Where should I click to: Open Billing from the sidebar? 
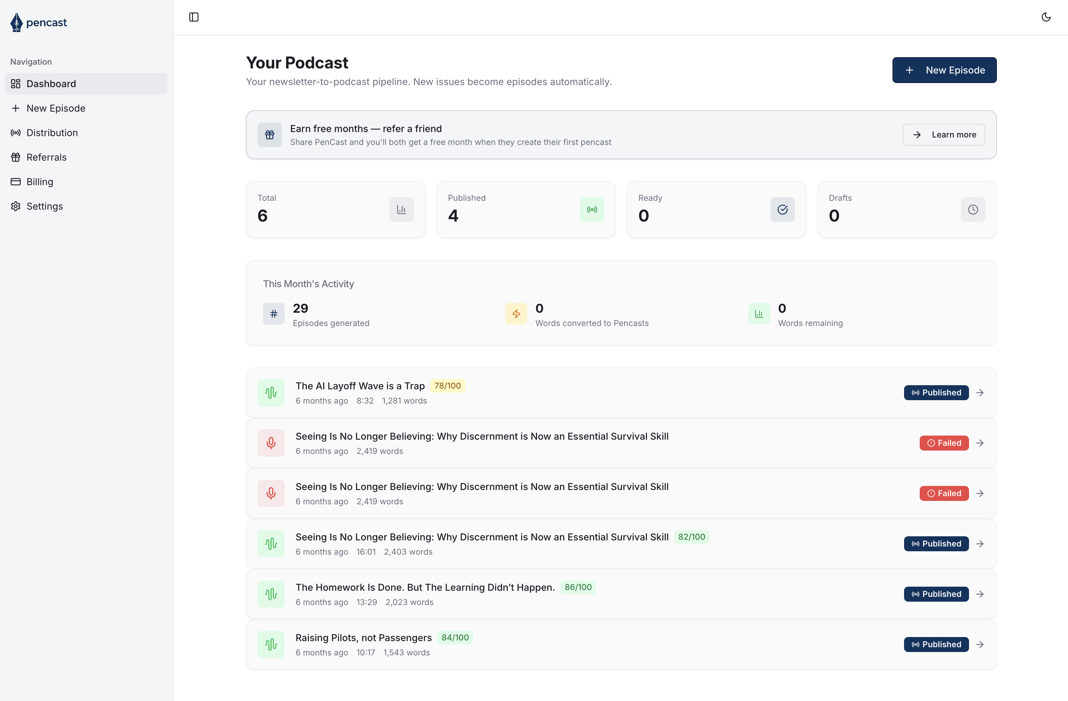tap(86, 181)
